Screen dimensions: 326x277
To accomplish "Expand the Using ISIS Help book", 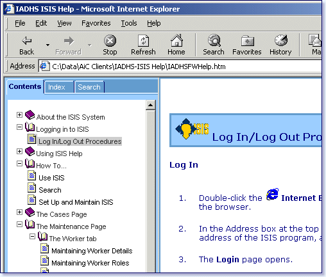I will 19,152.
